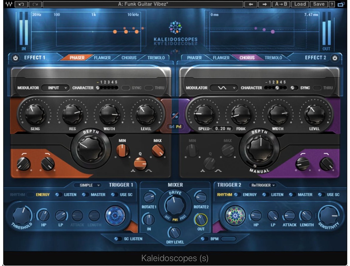Click Effect 1 high-shelf filter icon
Viewport: 350px width, 266px height.
point(47,154)
